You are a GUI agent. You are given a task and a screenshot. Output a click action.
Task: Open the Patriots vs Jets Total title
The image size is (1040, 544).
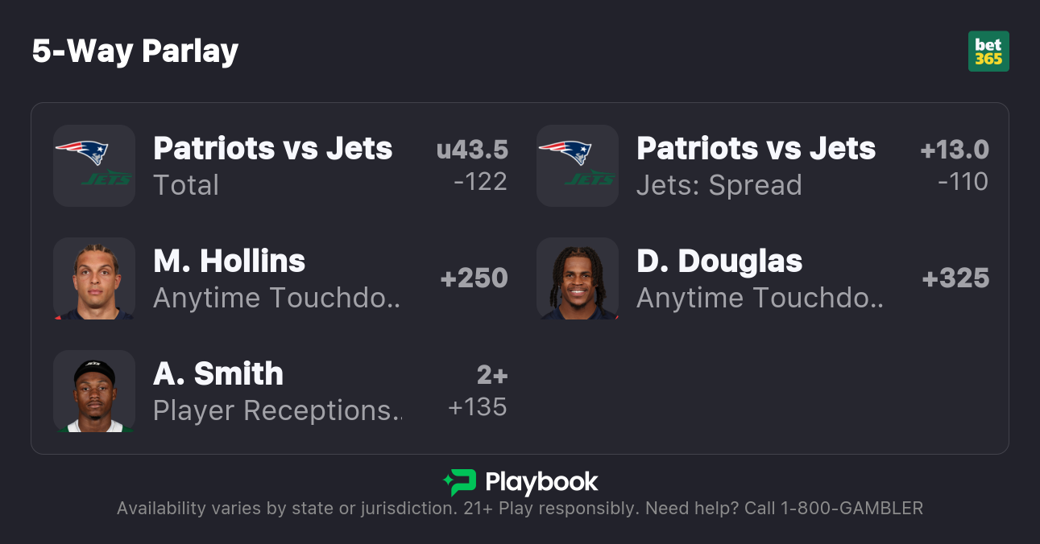pos(273,149)
